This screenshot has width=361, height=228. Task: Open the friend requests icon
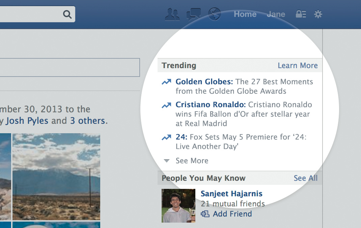coord(172,14)
